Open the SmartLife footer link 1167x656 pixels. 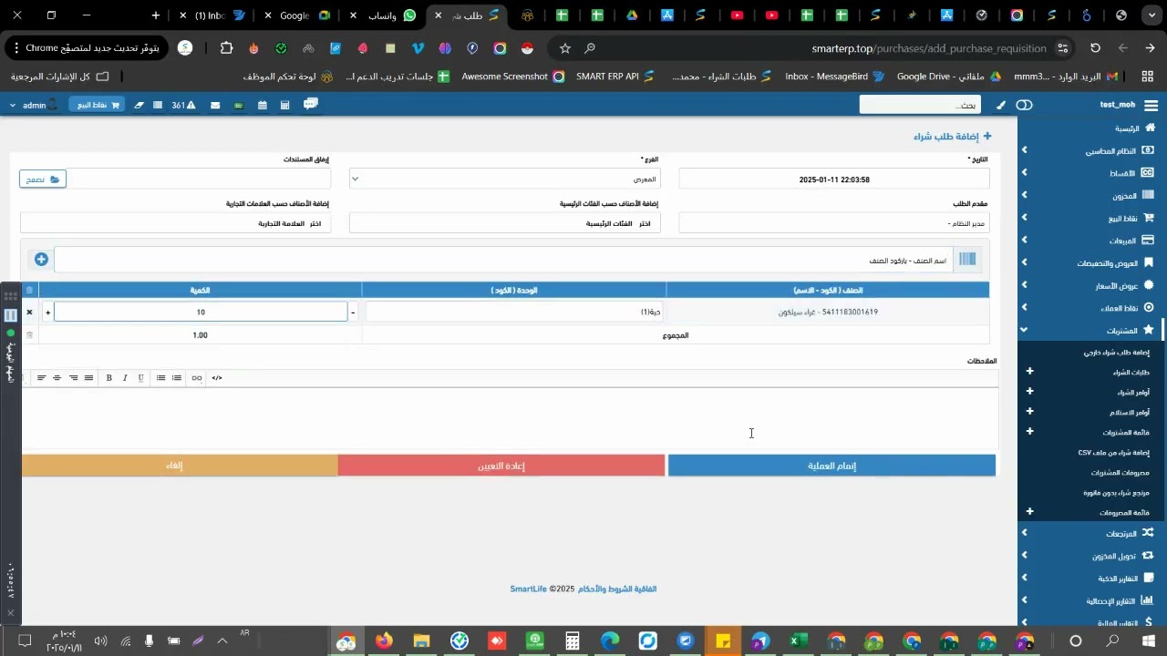(x=529, y=589)
